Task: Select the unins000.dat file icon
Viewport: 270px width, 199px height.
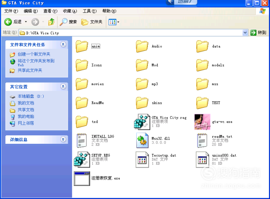Action: pos(202,159)
